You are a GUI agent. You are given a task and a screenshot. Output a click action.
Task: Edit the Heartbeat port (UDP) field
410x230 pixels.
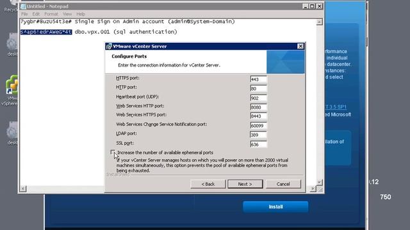click(258, 98)
